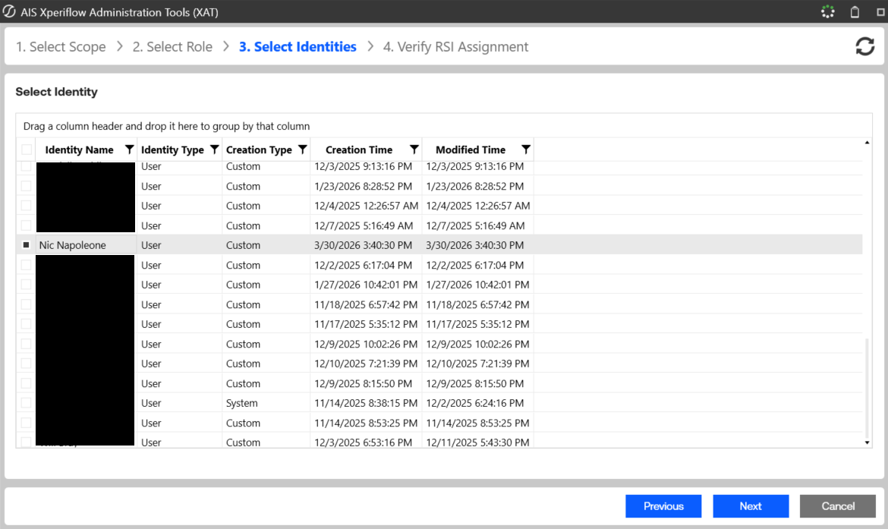Click the scrollbar up arrow
The image size is (888, 529).
click(867, 143)
